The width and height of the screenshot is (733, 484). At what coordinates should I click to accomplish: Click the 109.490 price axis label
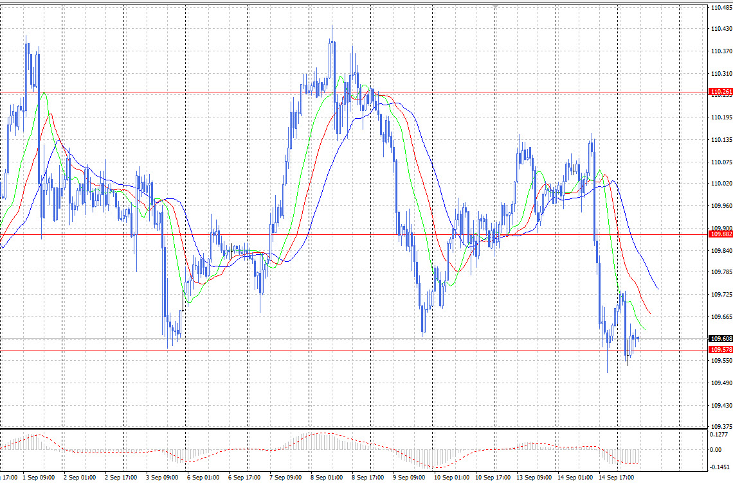click(x=721, y=383)
